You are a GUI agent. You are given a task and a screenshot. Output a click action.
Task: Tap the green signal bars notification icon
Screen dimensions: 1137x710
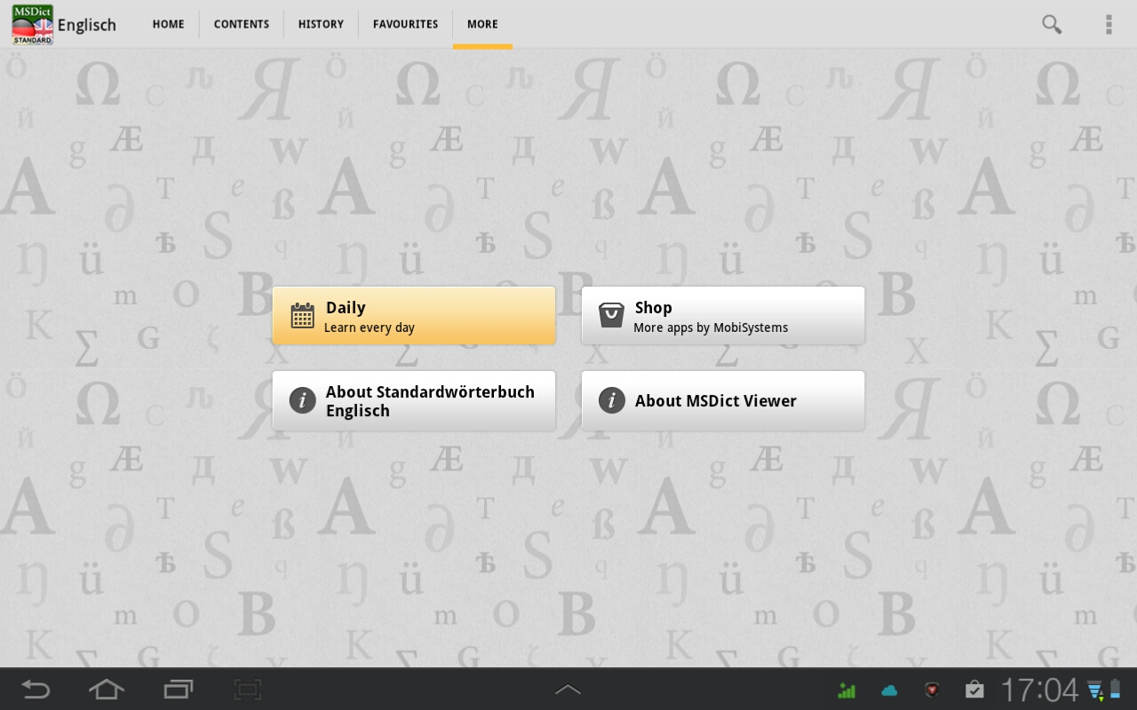pos(847,690)
